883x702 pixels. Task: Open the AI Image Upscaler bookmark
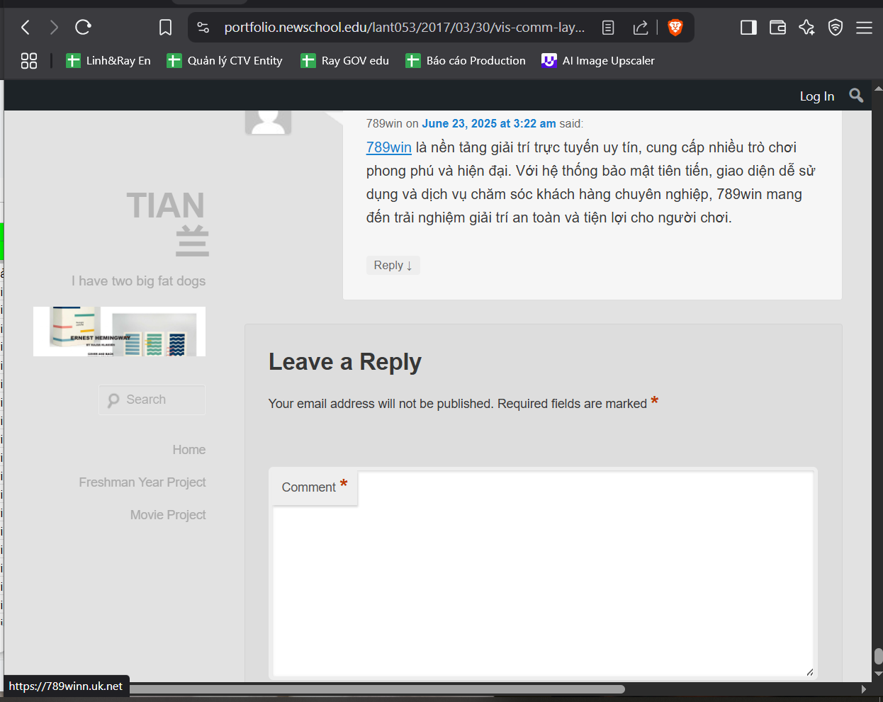[x=598, y=61]
